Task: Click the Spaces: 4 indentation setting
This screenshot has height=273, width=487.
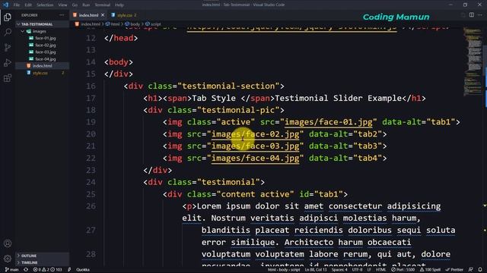Action: (x=339, y=270)
